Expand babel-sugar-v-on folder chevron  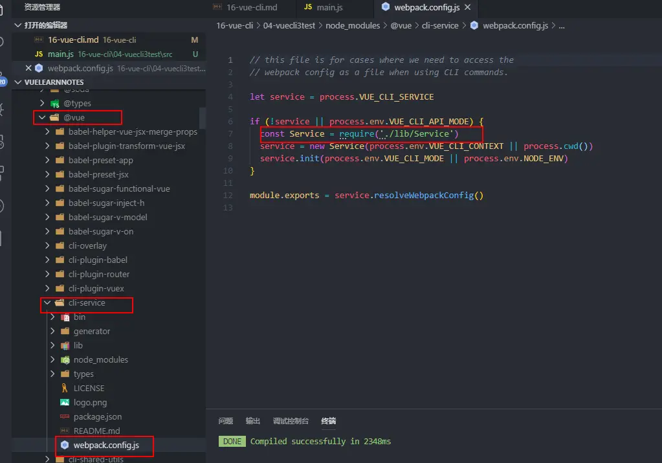pos(47,232)
